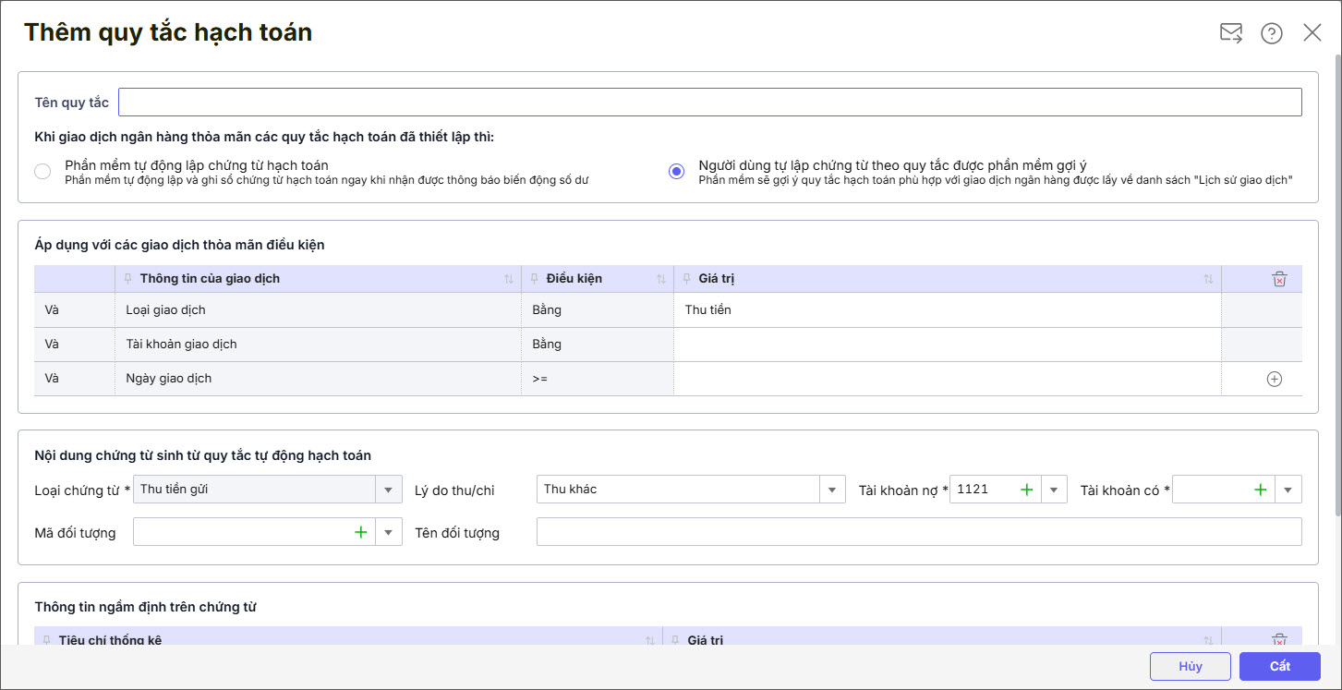The height and width of the screenshot is (690, 1342).
Task: Open the Lý do thu/chi dropdown arrow
Action: click(832, 490)
